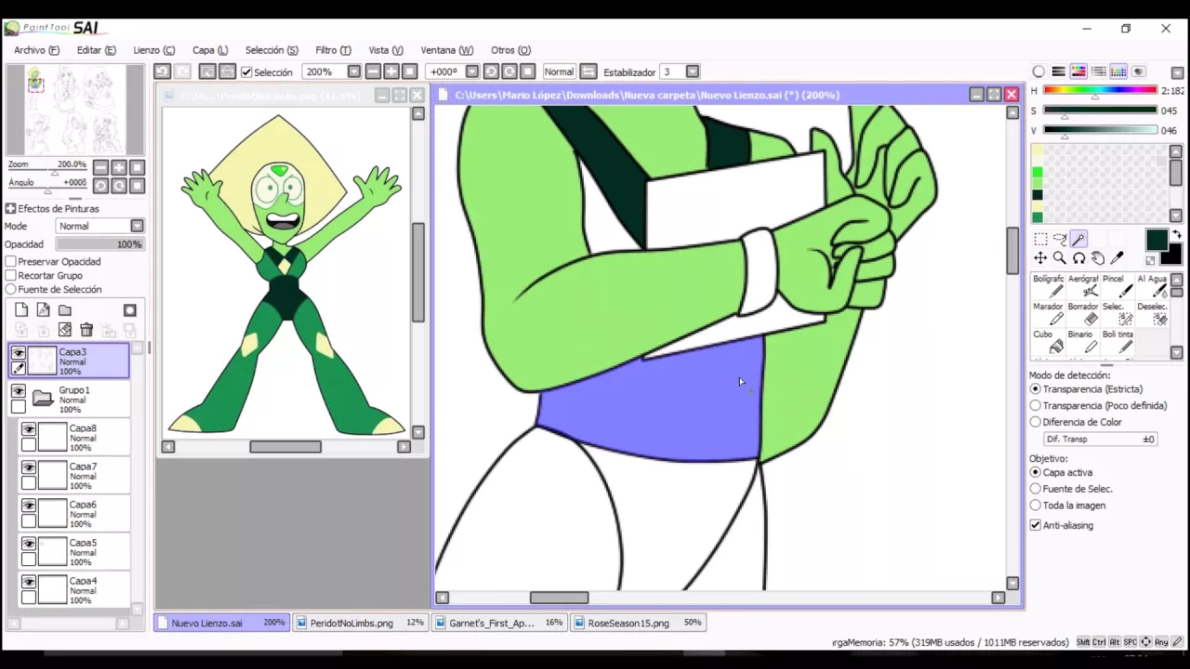Select the Zoom magnifier tool
Viewport: 1190px width, 669px height.
[x=1059, y=258]
